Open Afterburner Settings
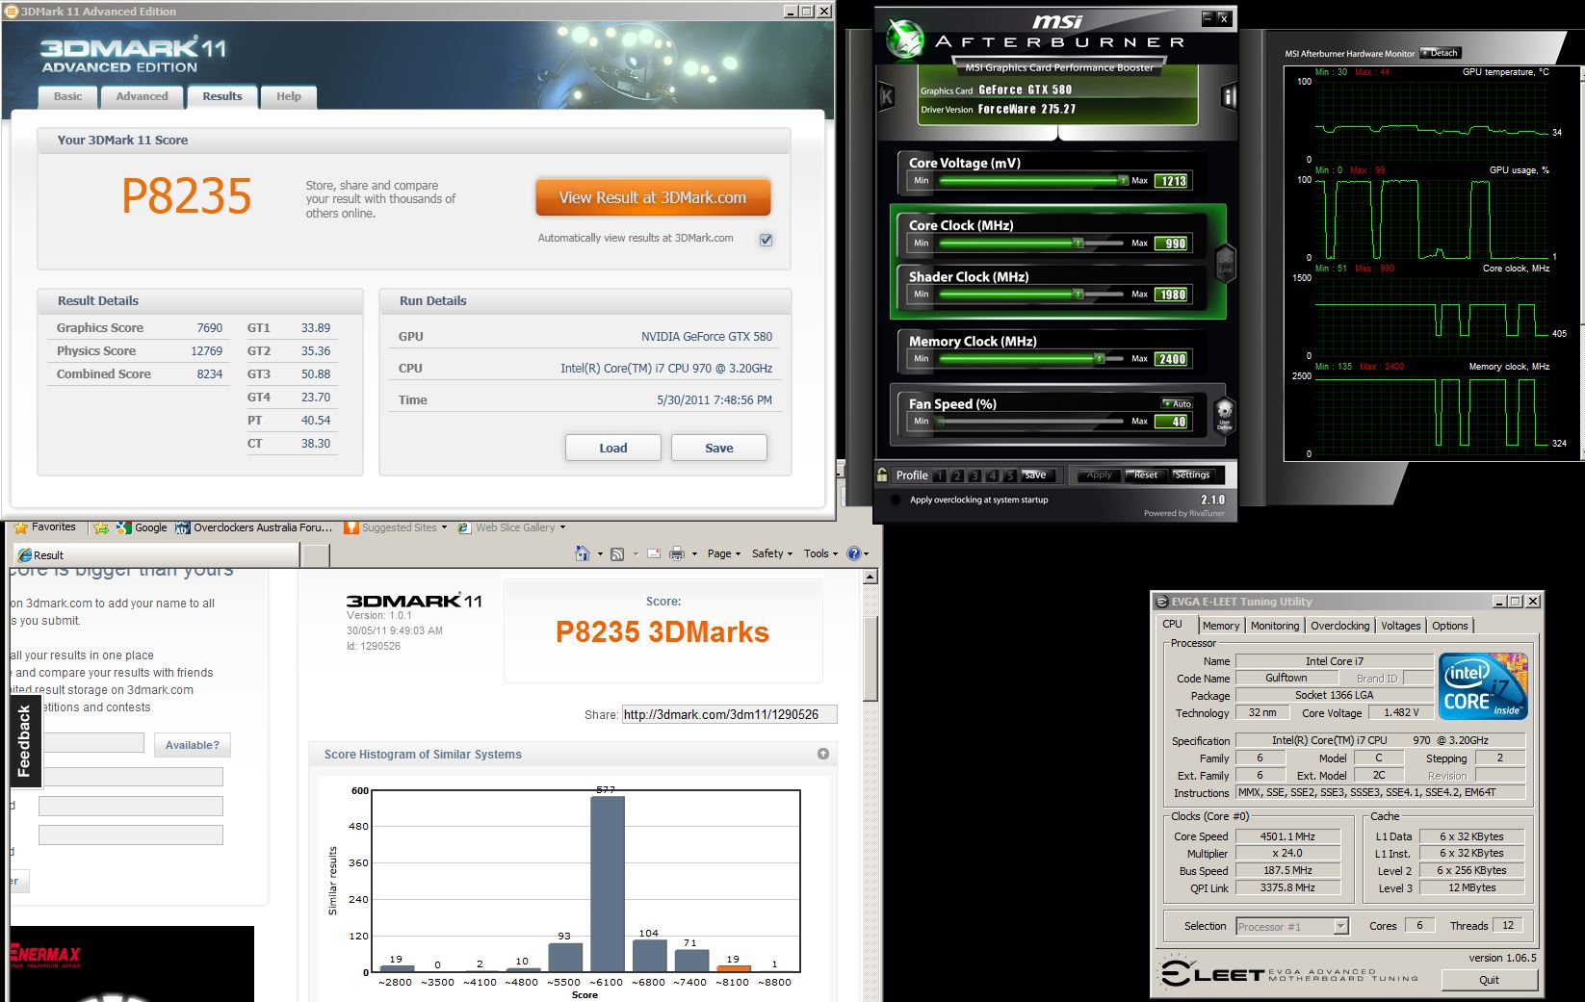The image size is (1585, 1002). 1192,475
